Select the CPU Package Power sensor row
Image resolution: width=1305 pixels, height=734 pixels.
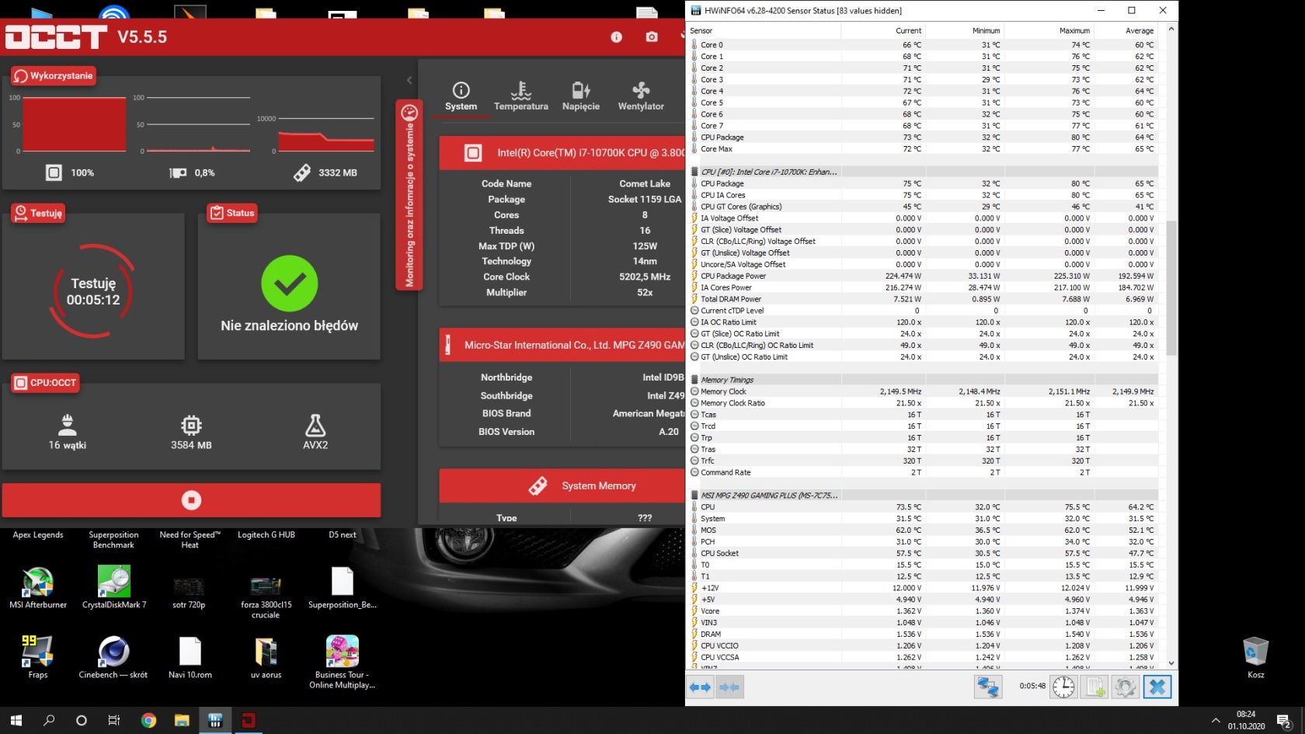point(733,276)
